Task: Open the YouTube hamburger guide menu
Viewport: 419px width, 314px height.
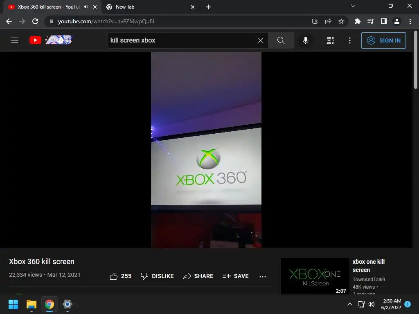Action: 15,40
